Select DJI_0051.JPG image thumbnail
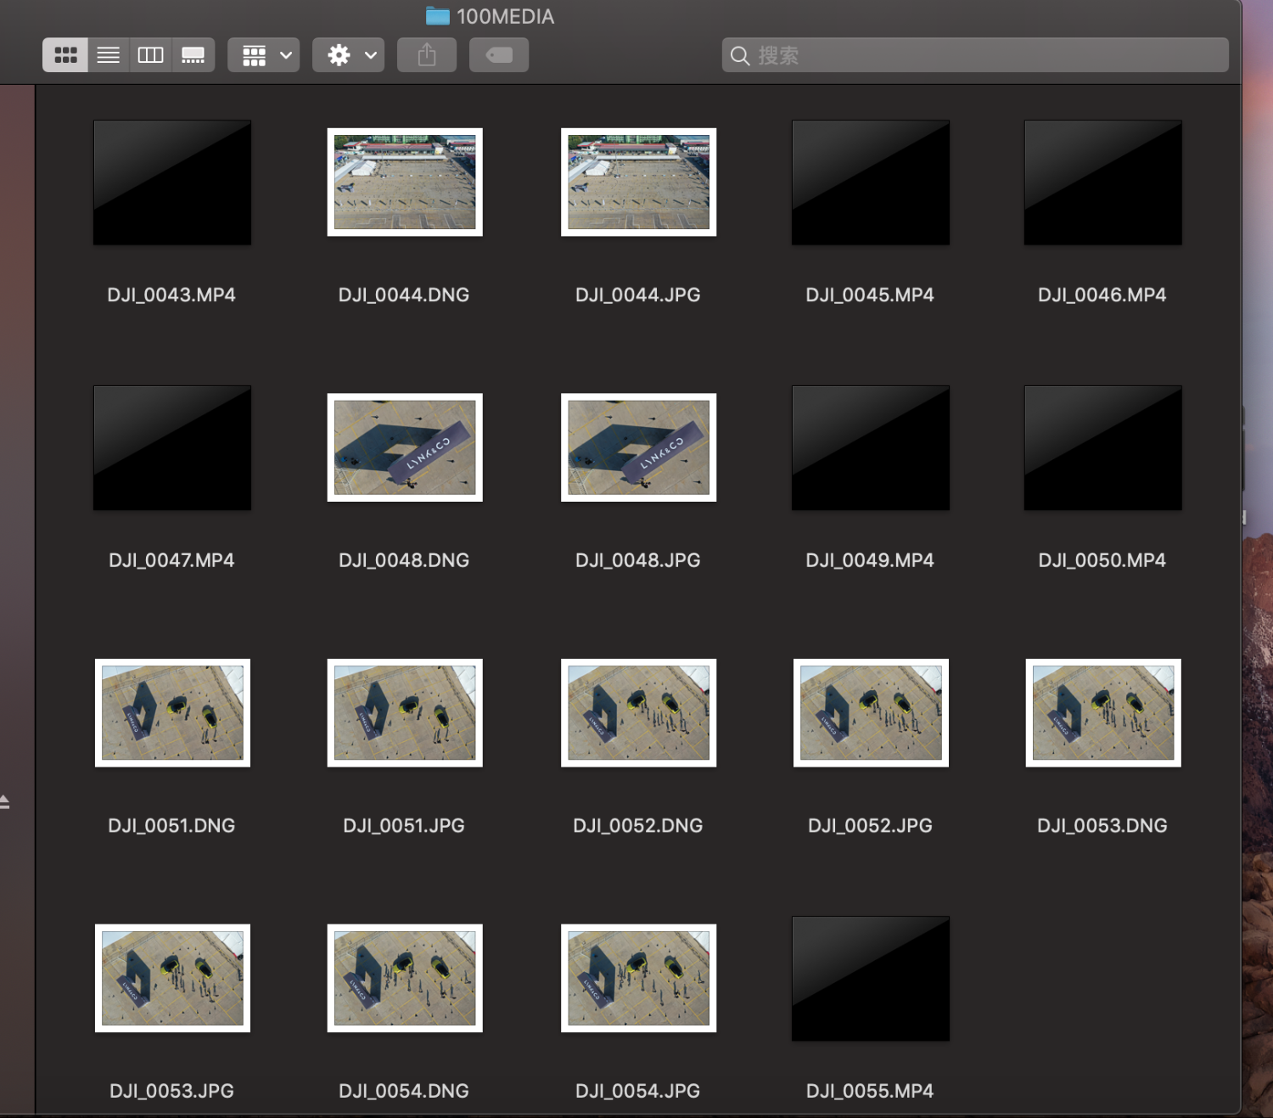 [405, 713]
